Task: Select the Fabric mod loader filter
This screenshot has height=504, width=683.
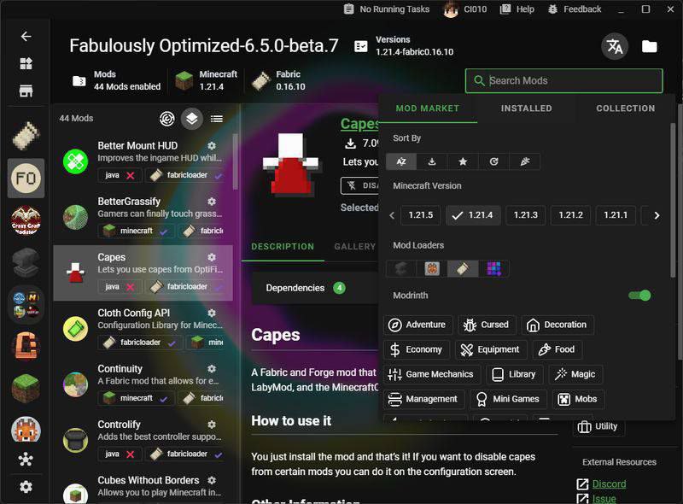Action: pos(463,269)
